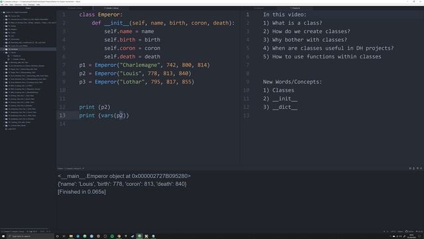
Task: Click the 'self.name = name' line
Action: pyautogui.click(x=129, y=31)
